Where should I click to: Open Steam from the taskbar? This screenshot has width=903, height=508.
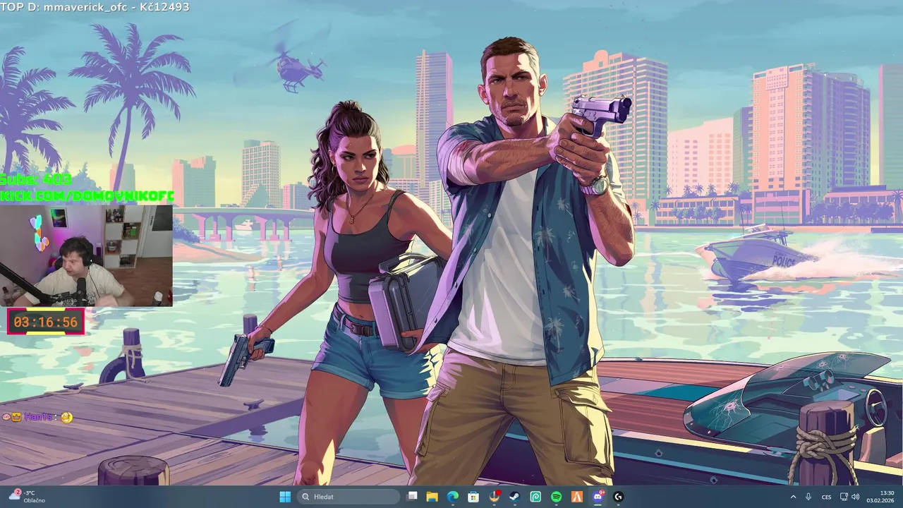(515, 497)
